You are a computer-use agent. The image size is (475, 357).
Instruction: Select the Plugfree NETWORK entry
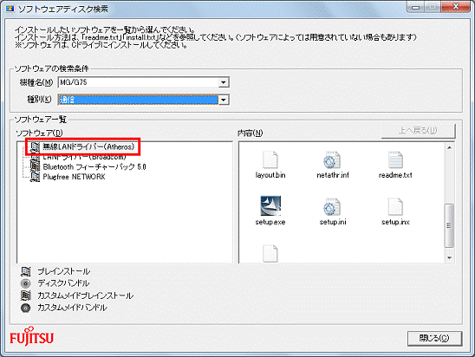[x=74, y=177]
